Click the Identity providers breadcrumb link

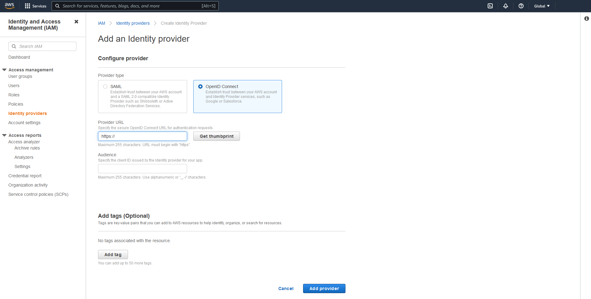click(133, 23)
